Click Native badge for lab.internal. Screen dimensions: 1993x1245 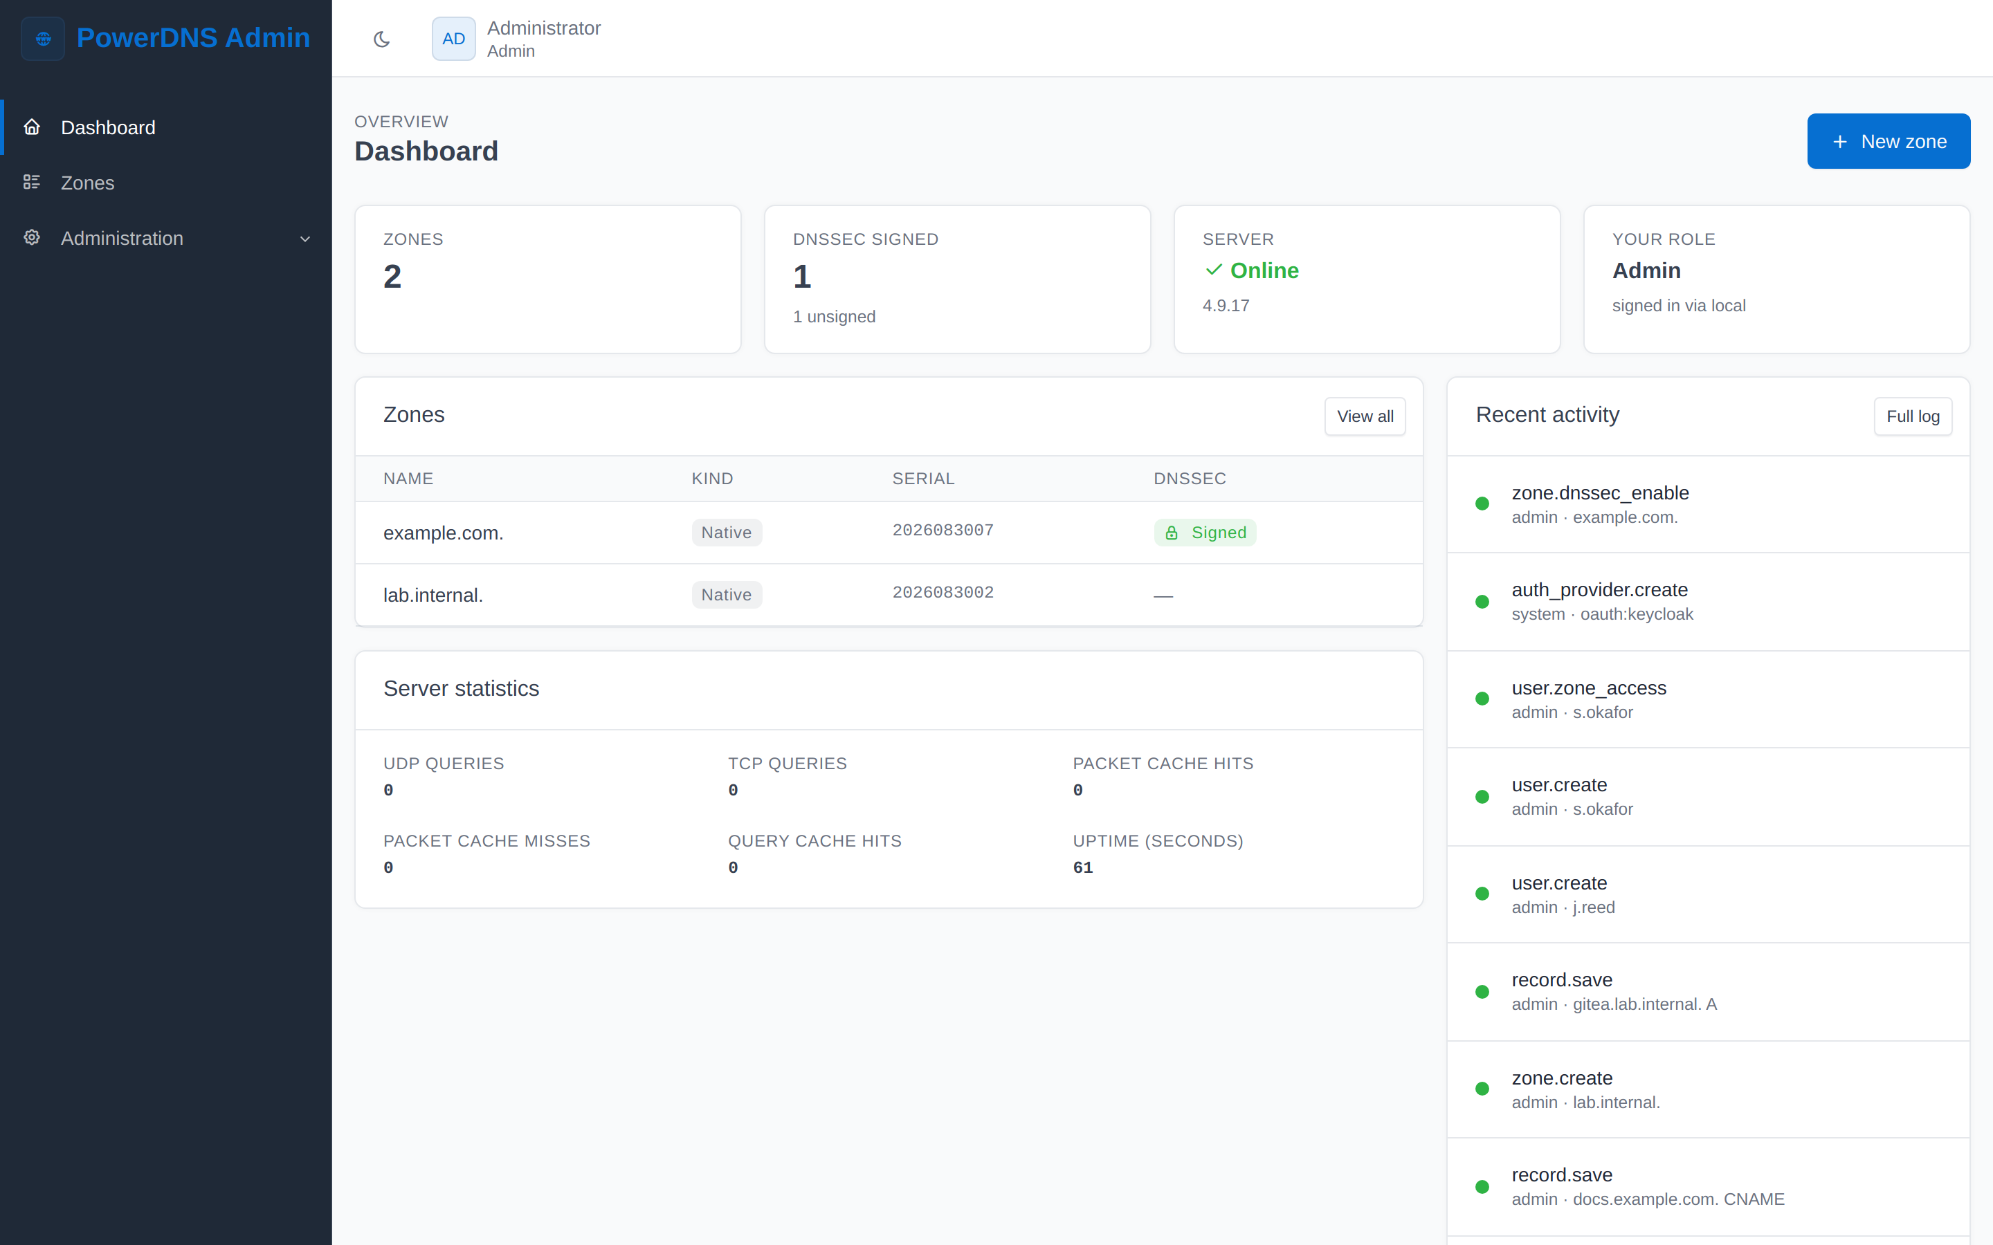click(x=727, y=595)
